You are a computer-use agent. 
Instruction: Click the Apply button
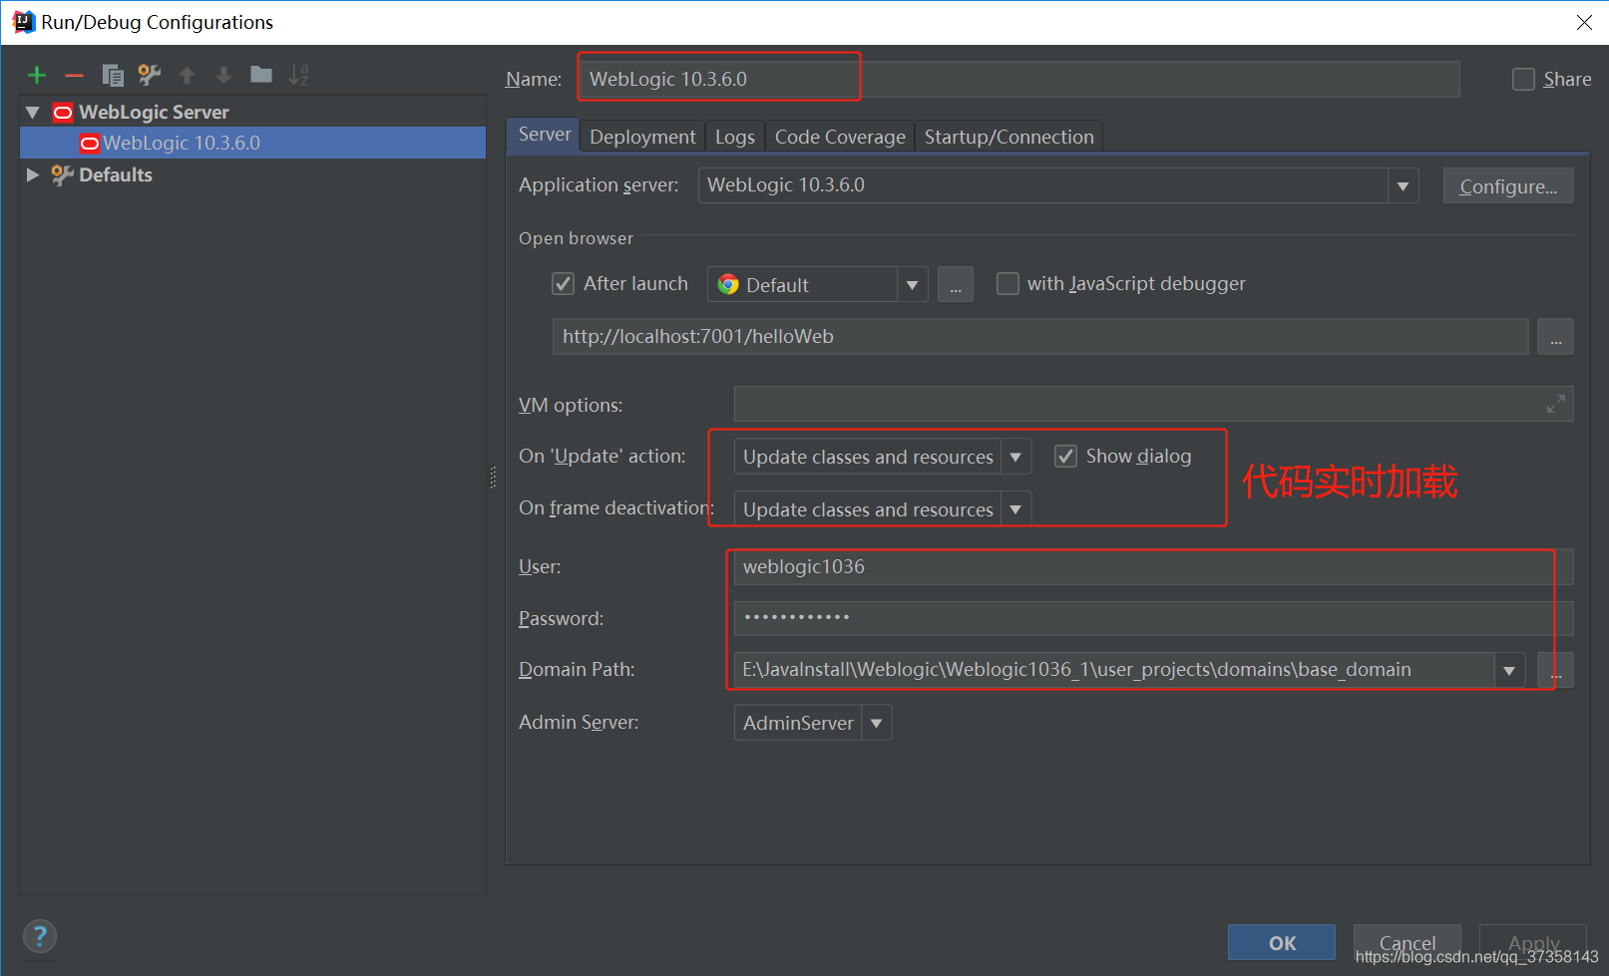coord(1533,942)
